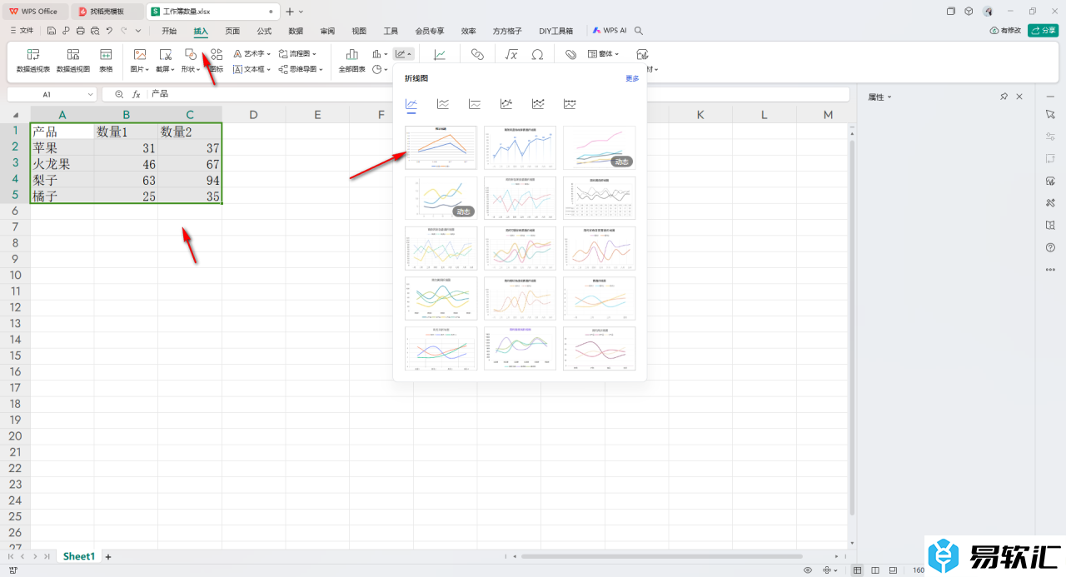The image size is (1066, 577).
Task: Click the selection arrow icon in right sidebar
Action: [x=1049, y=113]
